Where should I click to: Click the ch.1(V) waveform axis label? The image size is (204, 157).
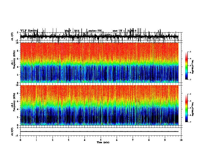coord(12,36)
